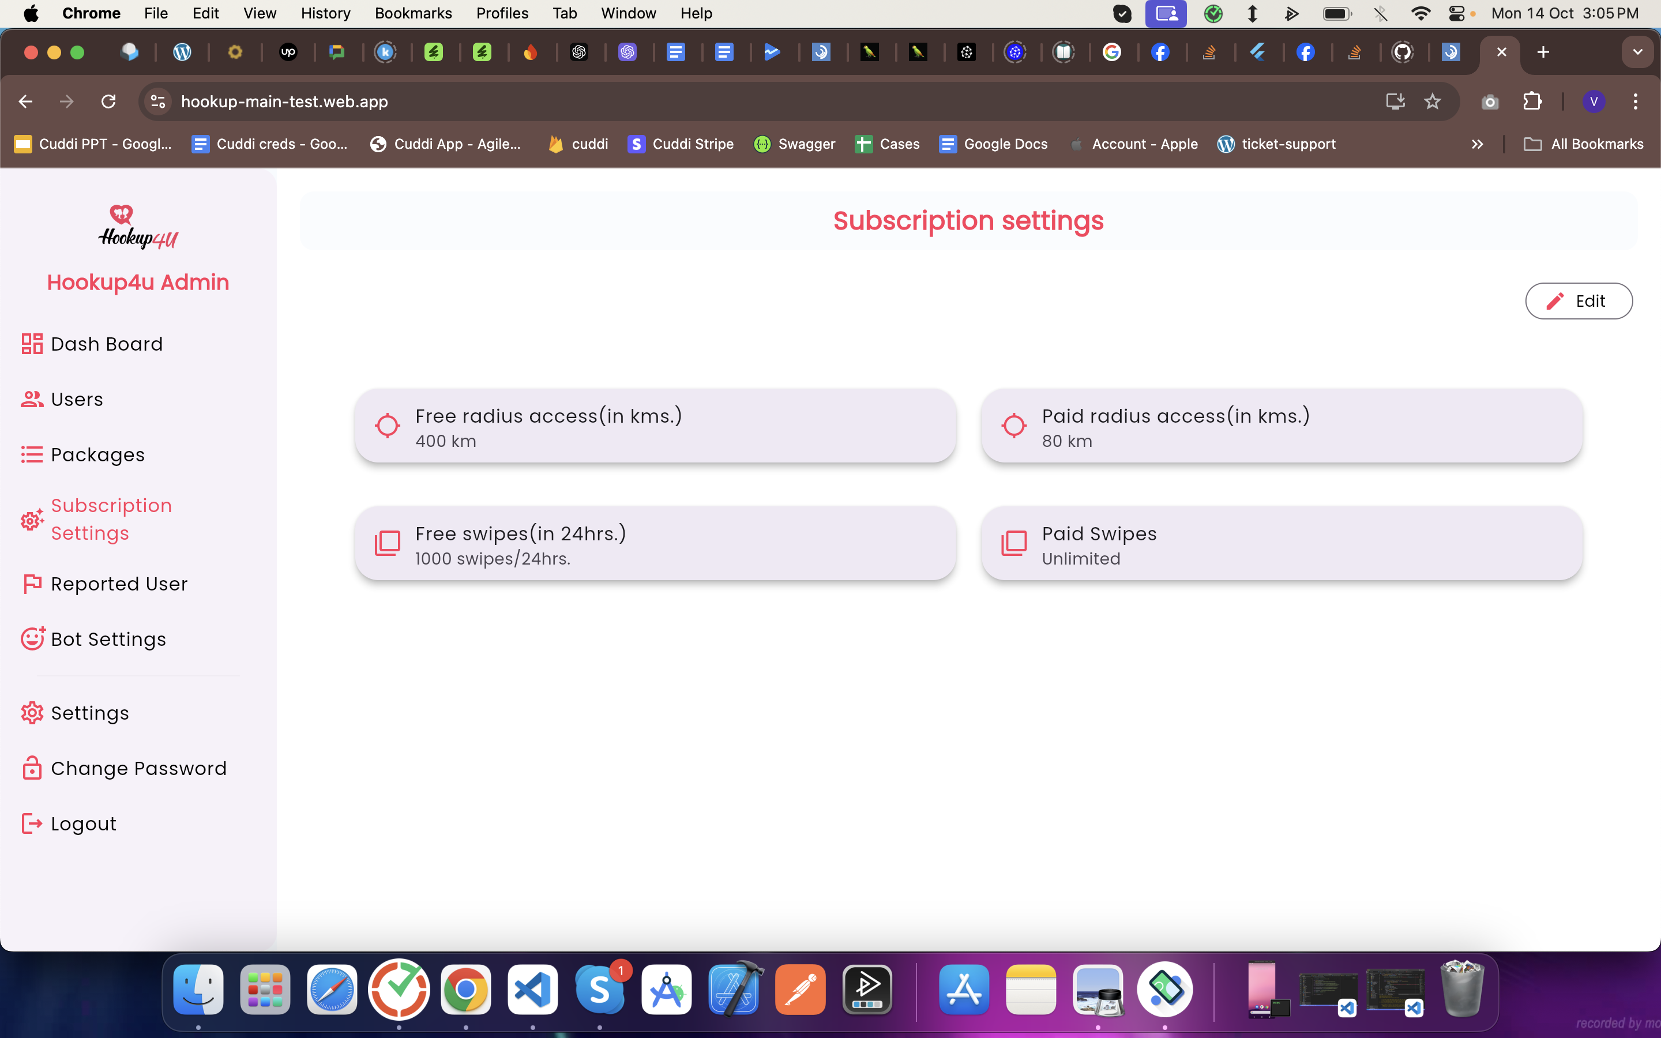
Task: Reload the page
Action: coord(108,101)
